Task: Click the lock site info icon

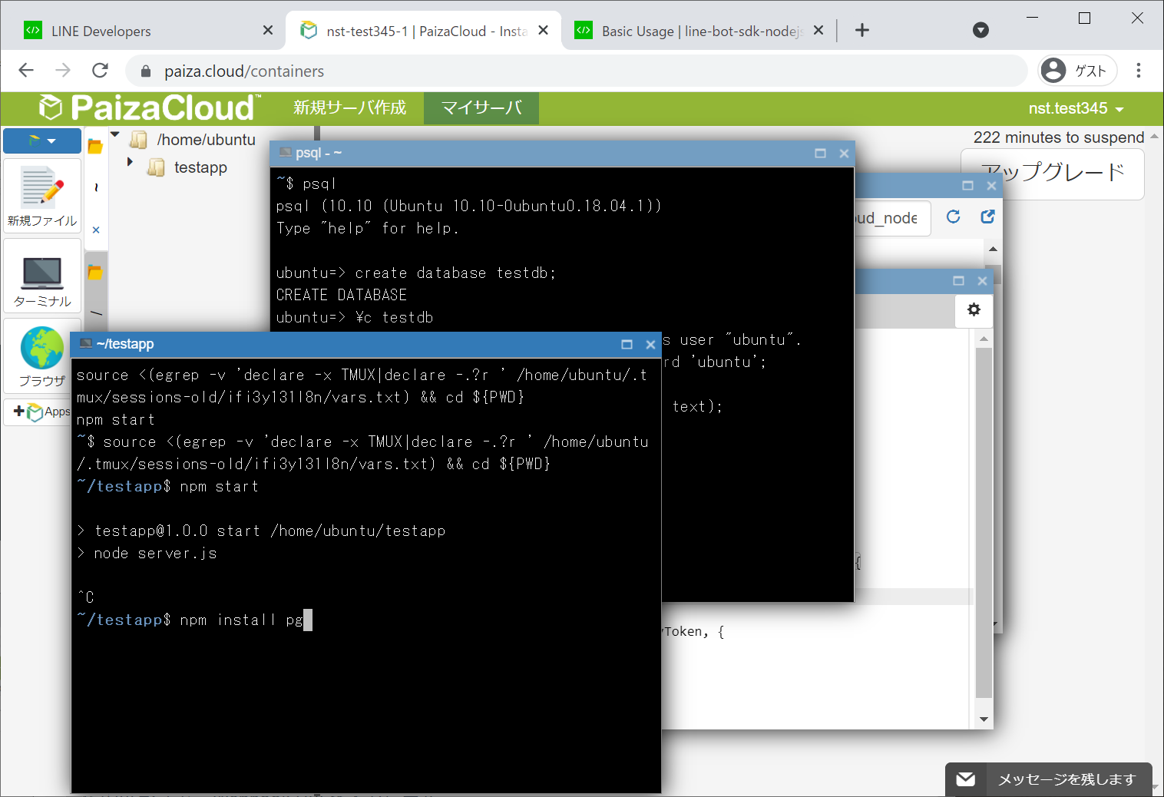Action: 145,71
